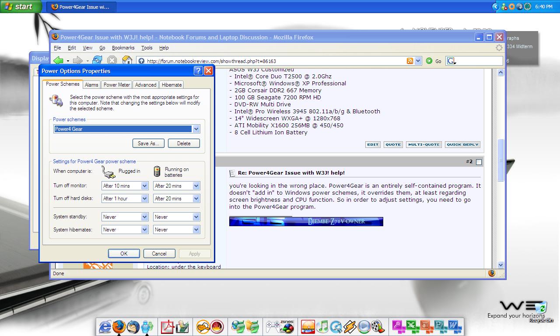Reload the page in Firefox
The height and width of the screenshot is (336, 560).
(97, 60)
